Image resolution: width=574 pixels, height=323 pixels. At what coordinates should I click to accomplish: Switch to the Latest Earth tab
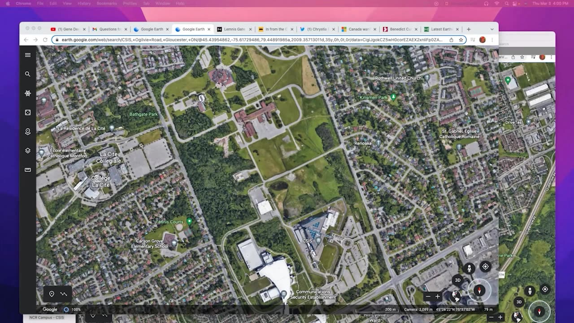click(x=441, y=29)
